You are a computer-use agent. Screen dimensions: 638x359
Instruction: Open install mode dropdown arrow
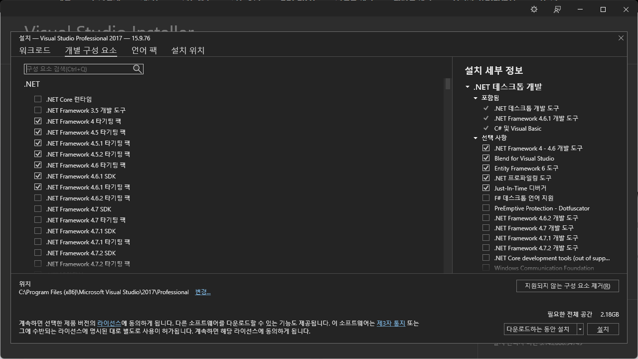[580, 329]
